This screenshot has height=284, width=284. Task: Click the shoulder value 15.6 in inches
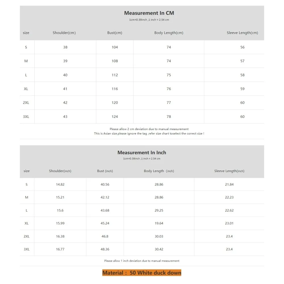[60, 210]
